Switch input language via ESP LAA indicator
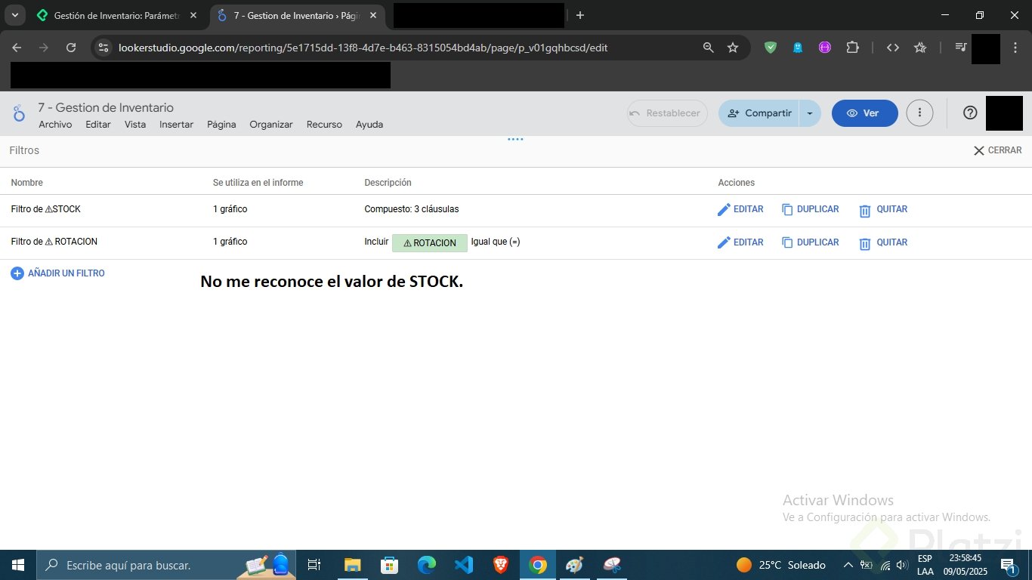The image size is (1032, 580). [x=925, y=565]
